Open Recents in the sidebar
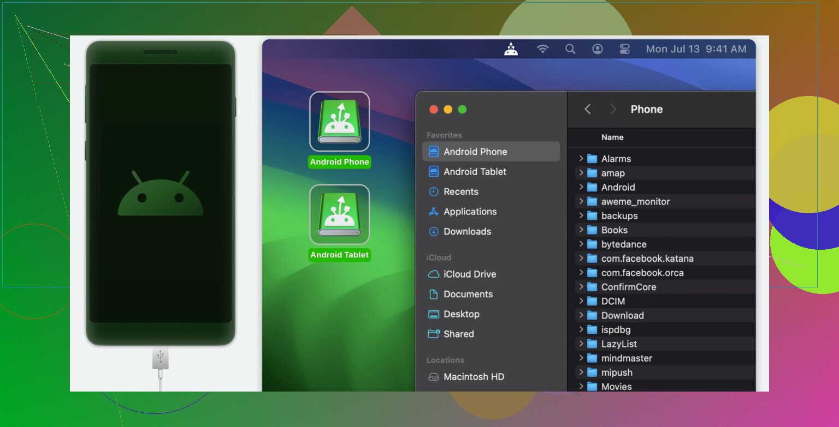The image size is (839, 427). pos(460,191)
